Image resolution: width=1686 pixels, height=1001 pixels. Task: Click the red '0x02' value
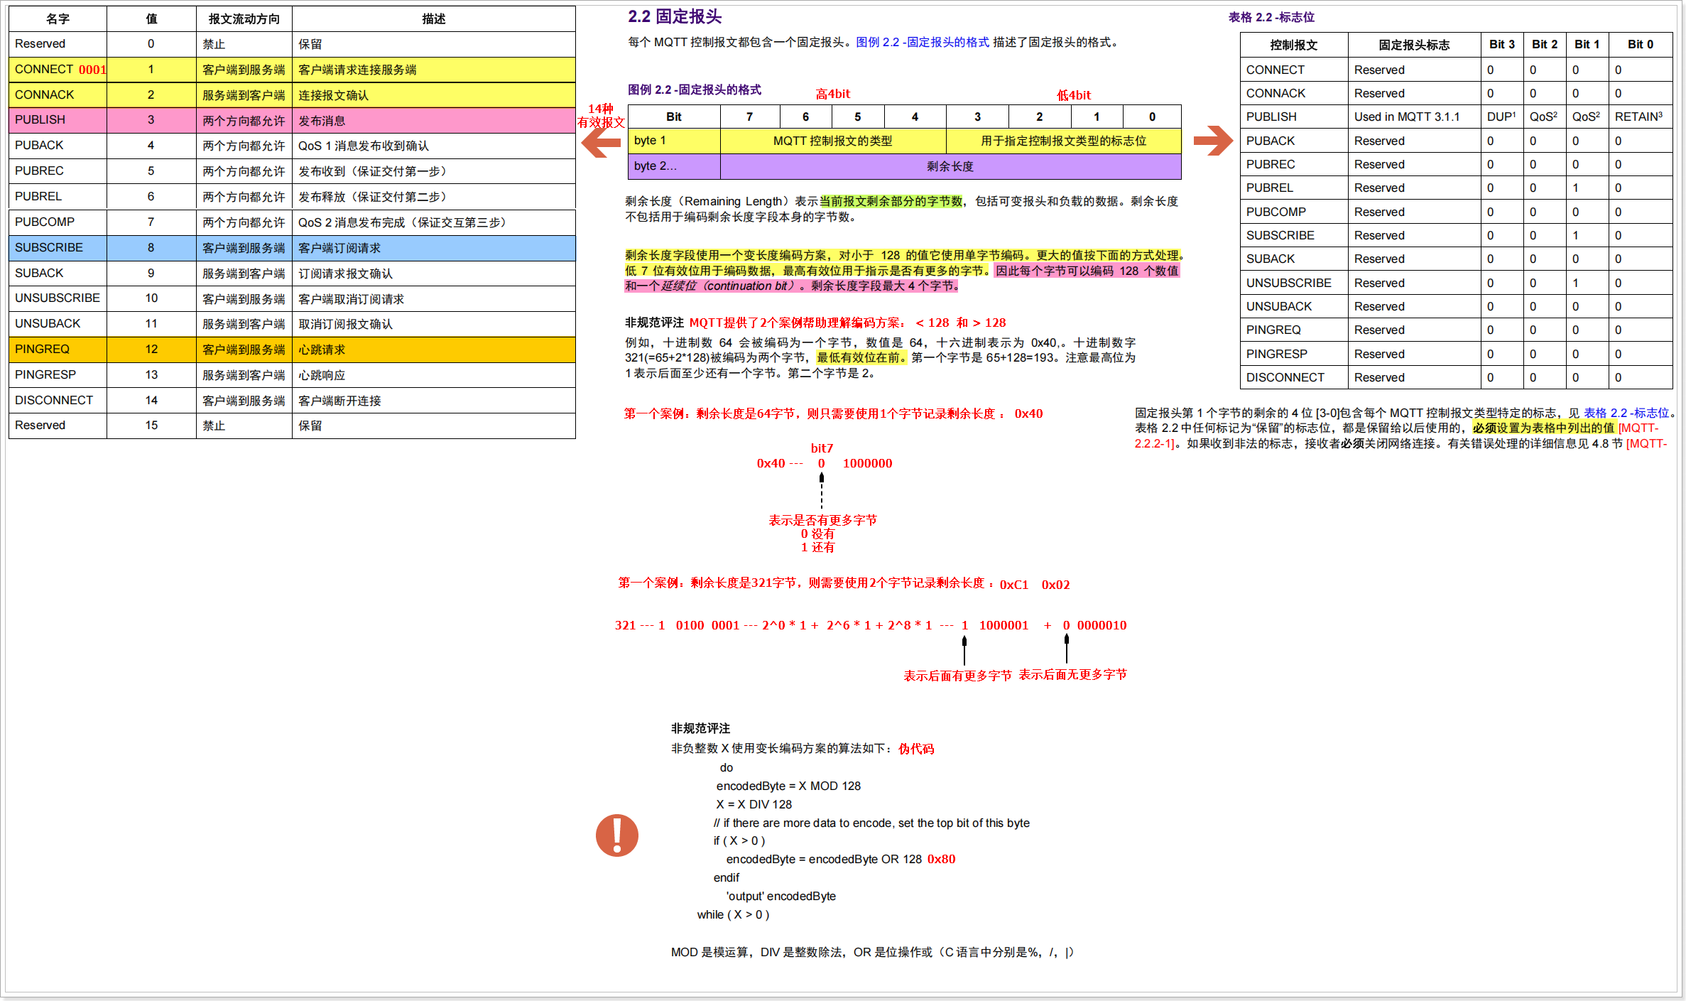[1055, 585]
